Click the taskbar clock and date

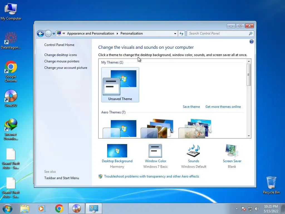271,209
